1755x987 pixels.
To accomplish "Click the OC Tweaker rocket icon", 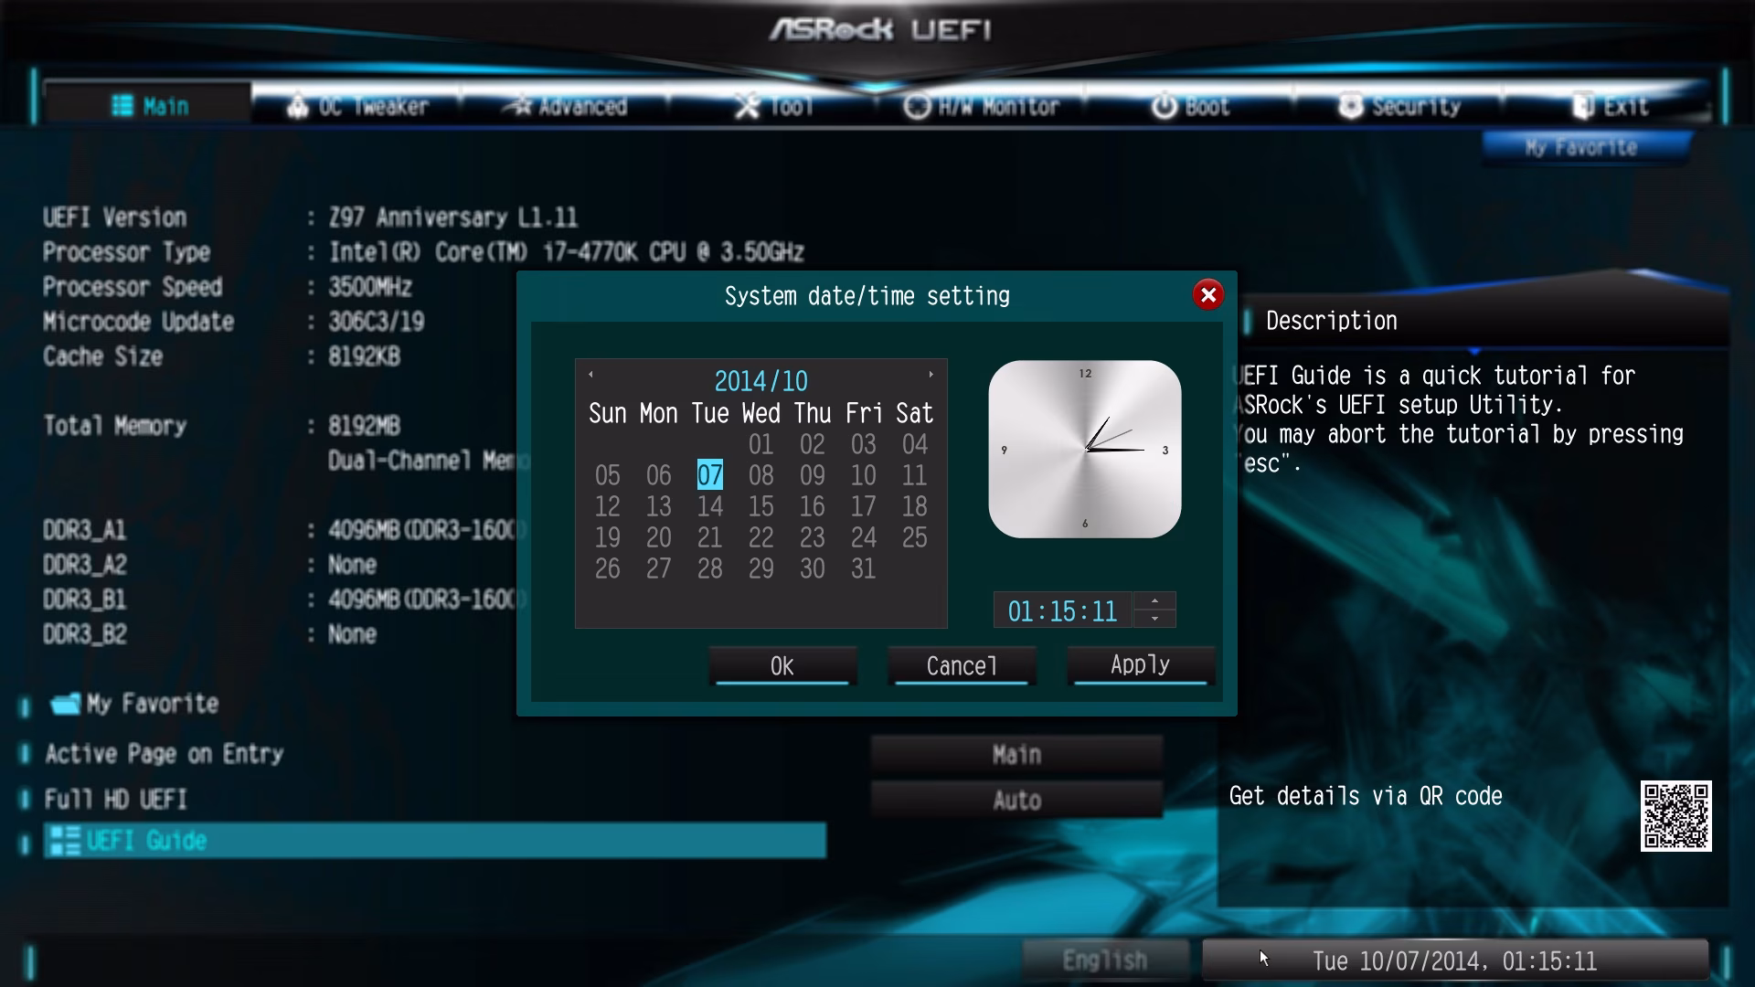I will click(x=298, y=106).
